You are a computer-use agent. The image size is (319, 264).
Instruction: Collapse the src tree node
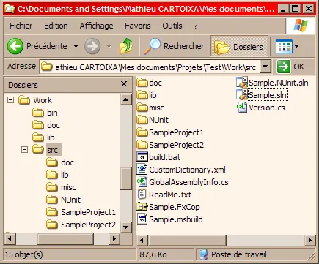click(24, 149)
